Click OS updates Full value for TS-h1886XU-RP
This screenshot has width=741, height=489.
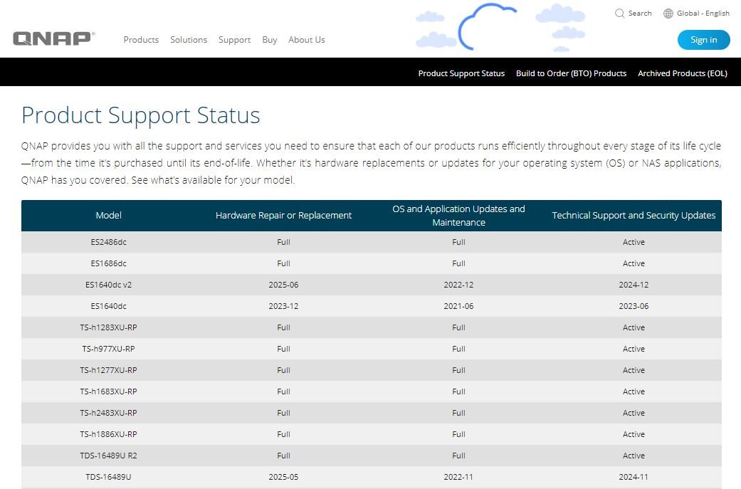coord(458,434)
